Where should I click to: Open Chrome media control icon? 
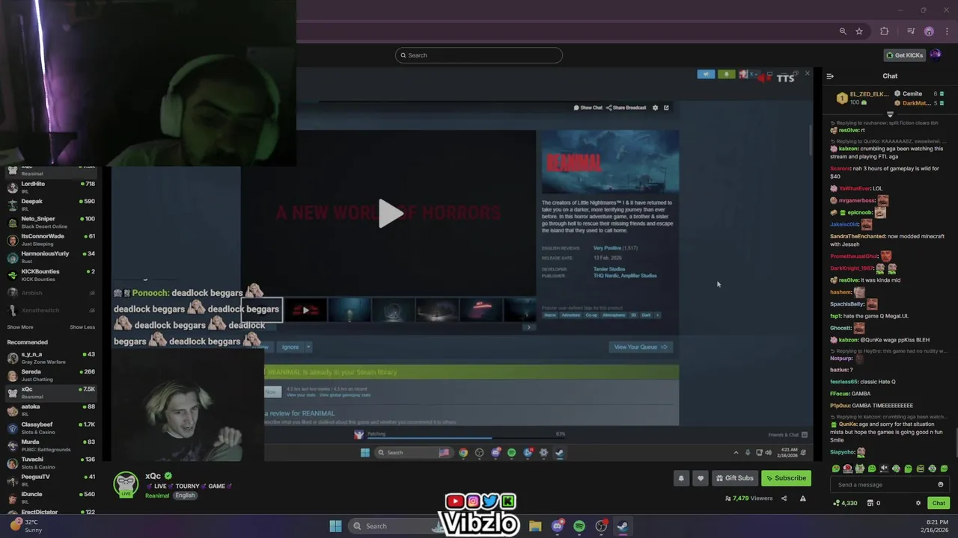pos(911,31)
